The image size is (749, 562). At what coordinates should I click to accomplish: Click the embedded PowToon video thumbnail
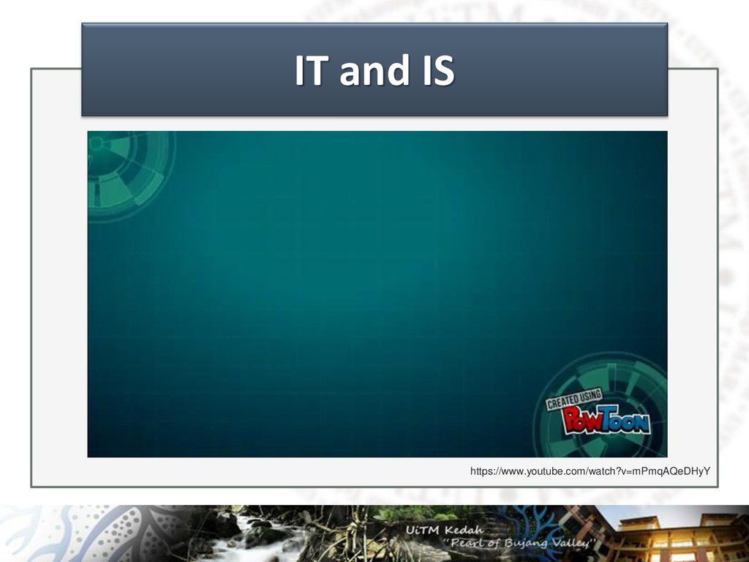377,294
